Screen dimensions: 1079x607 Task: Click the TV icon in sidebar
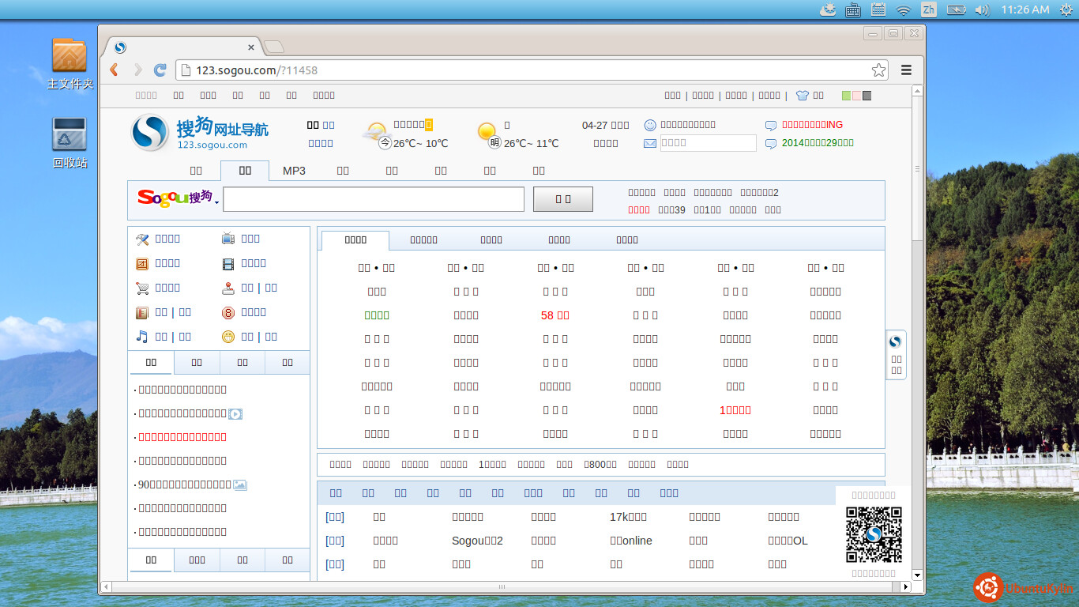pyautogui.click(x=228, y=239)
